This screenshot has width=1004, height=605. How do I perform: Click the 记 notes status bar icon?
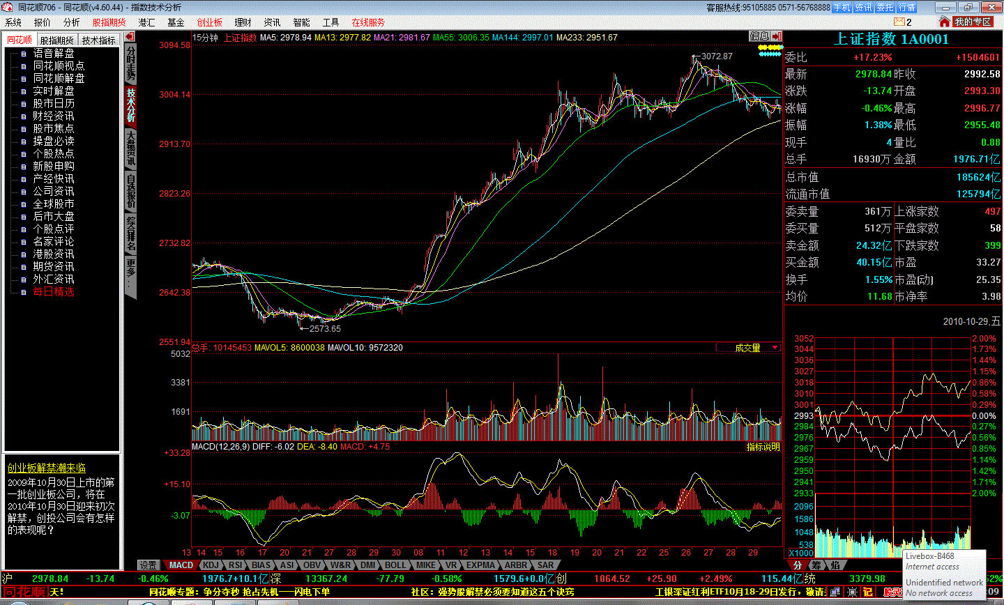tap(868, 592)
